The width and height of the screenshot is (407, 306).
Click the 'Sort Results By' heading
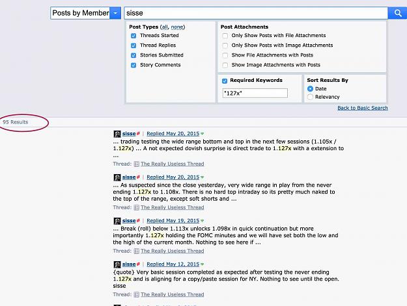[328, 81]
